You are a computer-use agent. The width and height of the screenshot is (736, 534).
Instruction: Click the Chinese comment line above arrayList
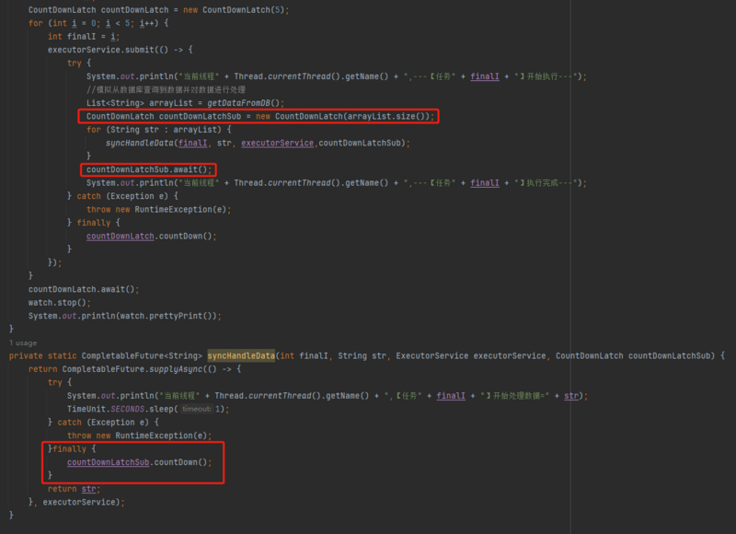pos(166,89)
